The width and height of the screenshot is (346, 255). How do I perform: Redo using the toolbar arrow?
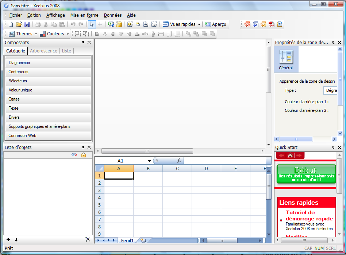(x=81, y=24)
